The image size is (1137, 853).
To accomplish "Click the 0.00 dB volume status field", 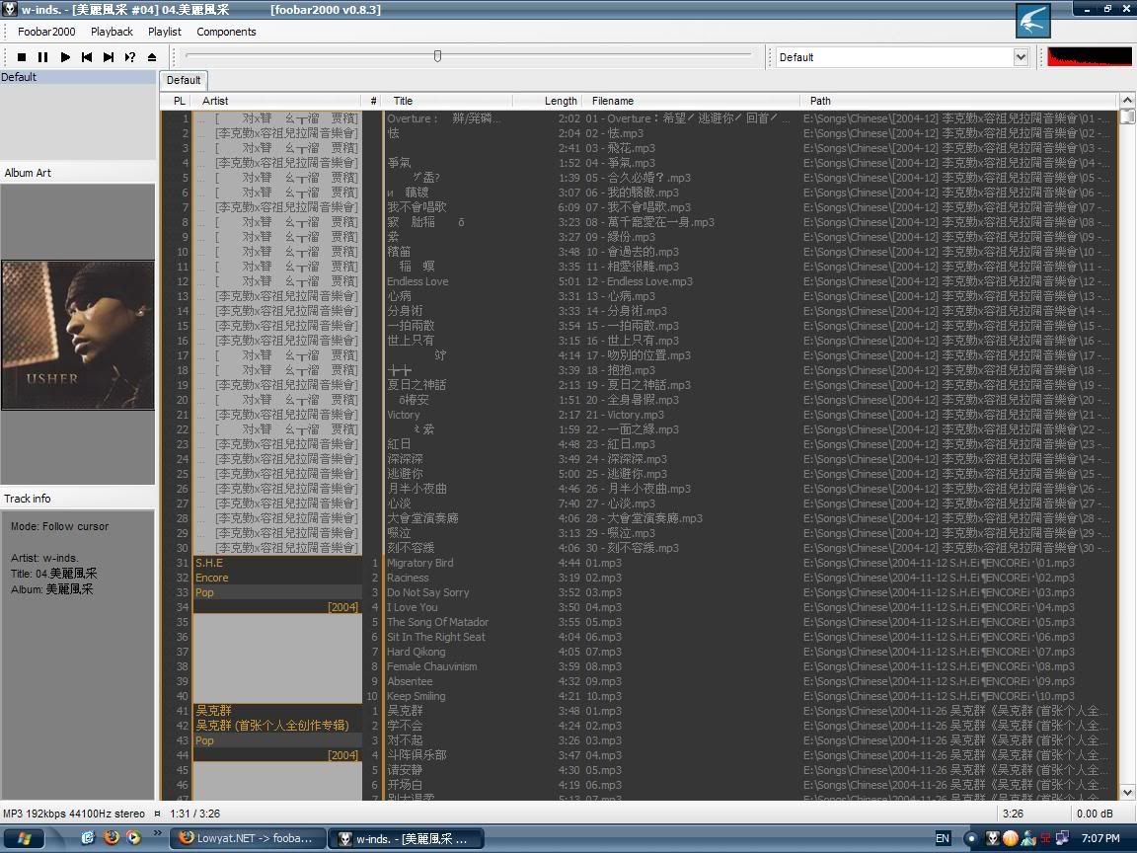I will click(x=1095, y=814).
